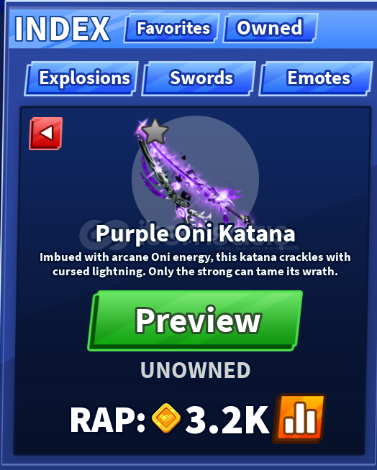Open the Favorites filter tab
Screen dimensions: 377x470
click(171, 28)
